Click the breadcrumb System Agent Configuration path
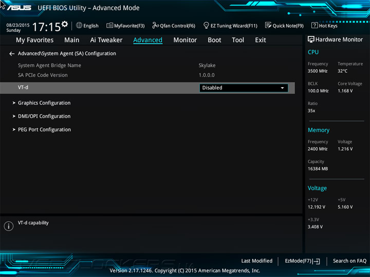The width and height of the screenshot is (370, 277). (x=67, y=54)
